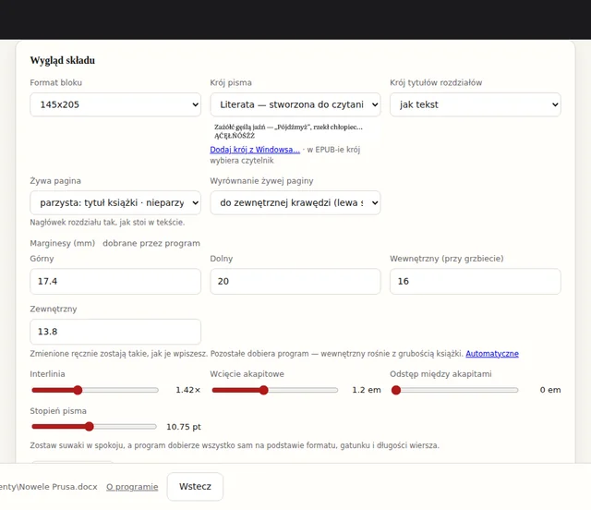The width and height of the screenshot is (591, 510).
Task: Click the Literata font preview sample text
Action: tap(288, 131)
